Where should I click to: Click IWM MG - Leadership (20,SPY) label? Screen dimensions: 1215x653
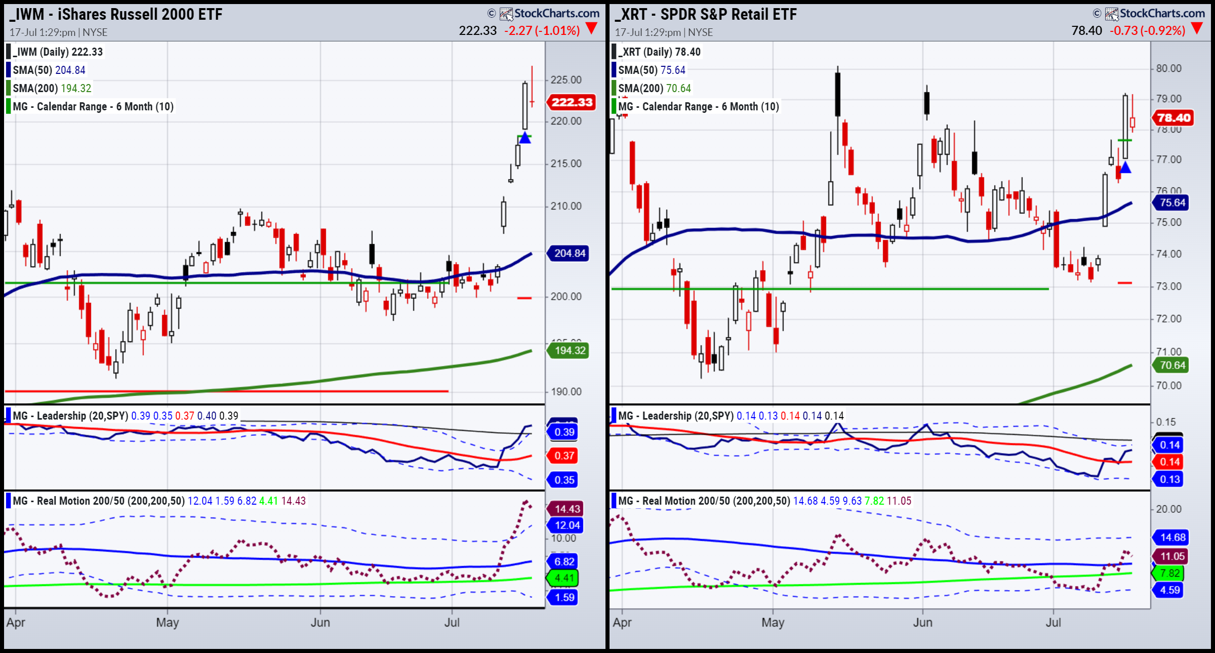point(70,416)
